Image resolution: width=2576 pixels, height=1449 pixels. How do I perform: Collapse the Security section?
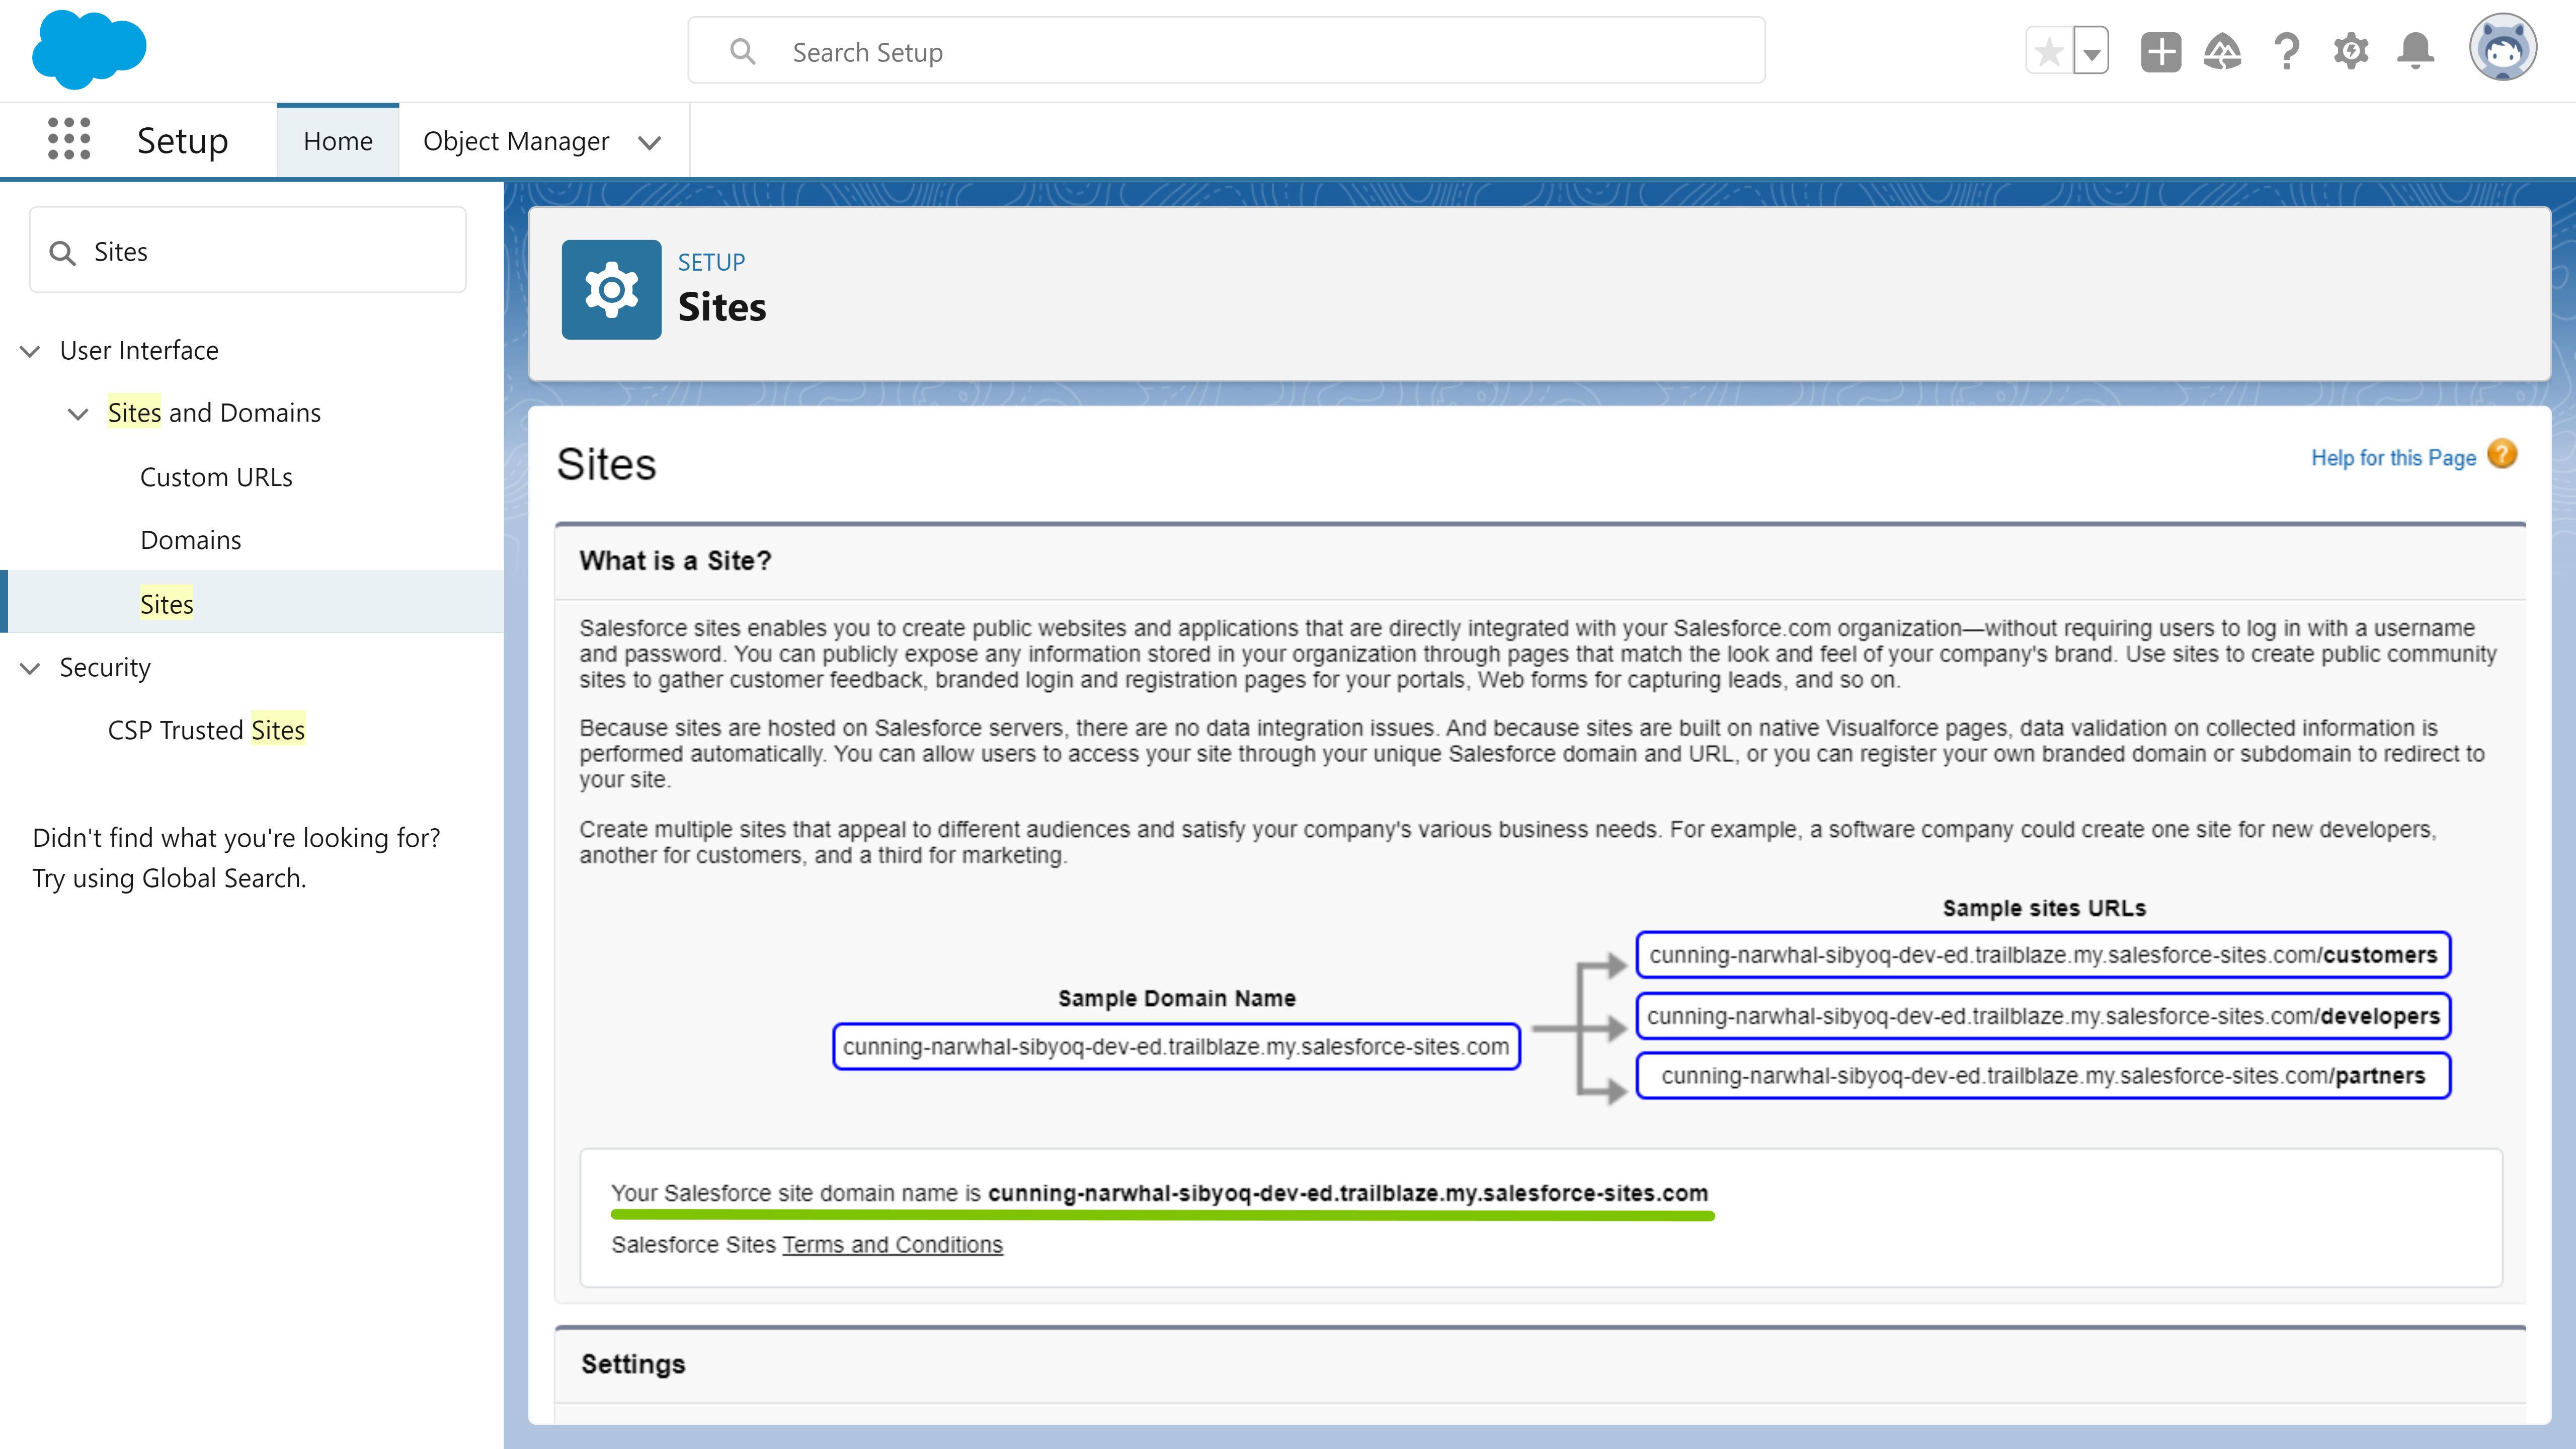(30, 668)
